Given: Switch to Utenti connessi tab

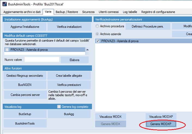Looking at the screenshot, I should (x=109, y=12).
